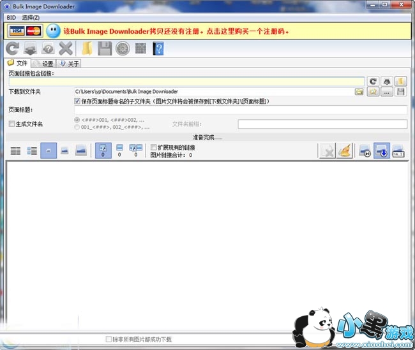Screen dimensions: 415x350
Task: Toggle 保存页面标题命名的子文件夹 checkbox
Action: click(x=77, y=101)
